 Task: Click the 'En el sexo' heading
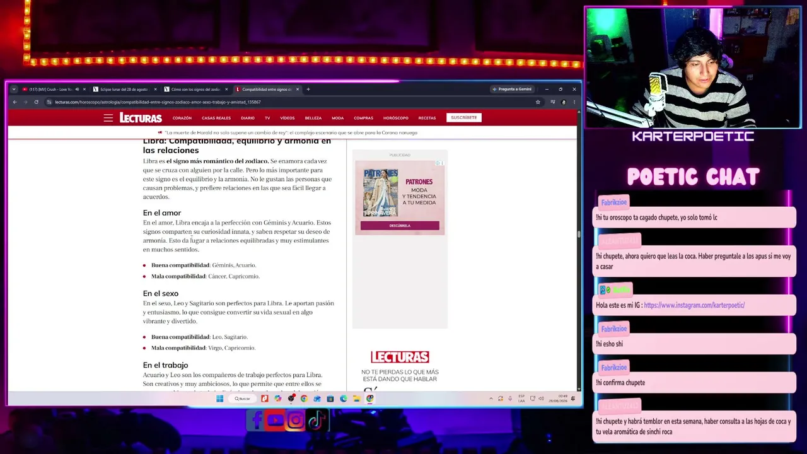point(161,293)
